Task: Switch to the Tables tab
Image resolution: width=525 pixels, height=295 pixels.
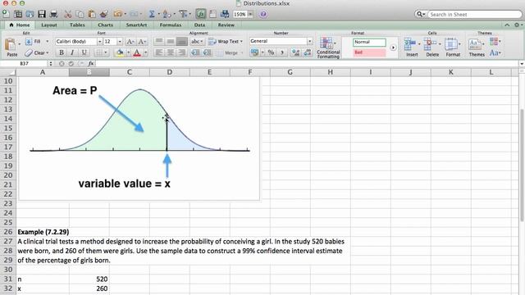Action: (x=77, y=25)
